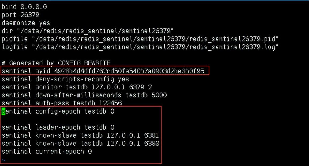Click the 'bind 0.0.0.0' line

tap(24, 7)
